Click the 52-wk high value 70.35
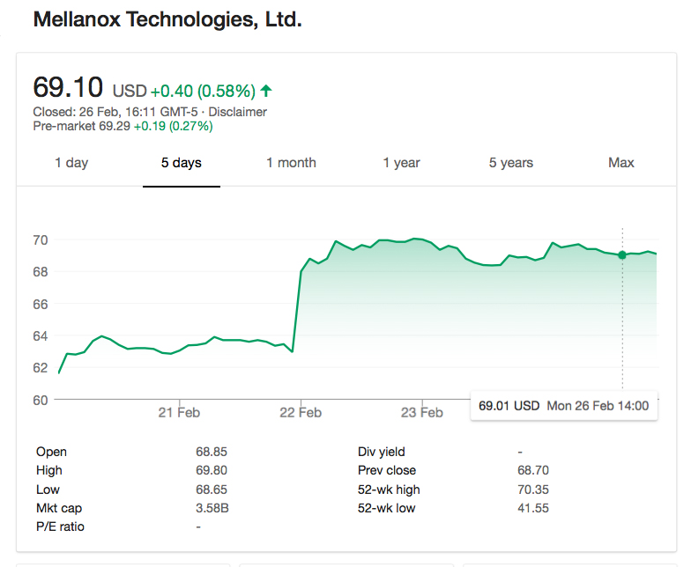Image resolution: width=691 pixels, height=567 pixels. pyautogui.click(x=532, y=490)
